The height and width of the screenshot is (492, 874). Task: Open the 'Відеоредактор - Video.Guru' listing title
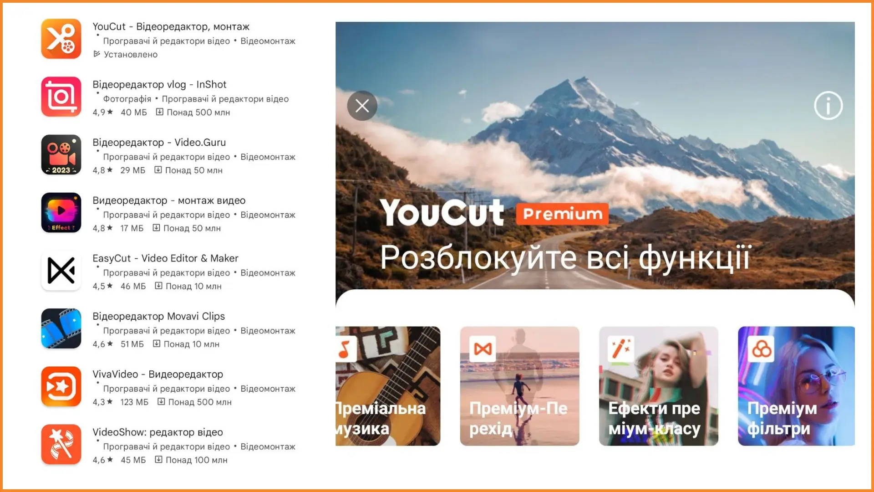pyautogui.click(x=159, y=143)
